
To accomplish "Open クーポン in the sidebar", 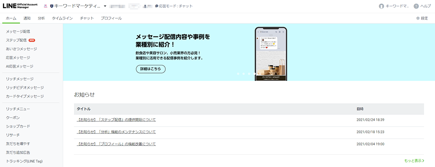I will click(13, 117).
